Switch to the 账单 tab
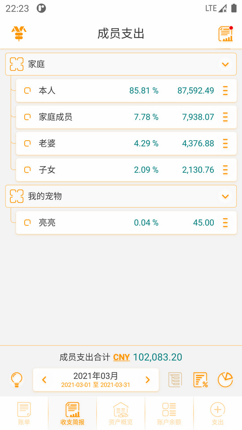The width and height of the screenshot is (242, 430). point(24,413)
